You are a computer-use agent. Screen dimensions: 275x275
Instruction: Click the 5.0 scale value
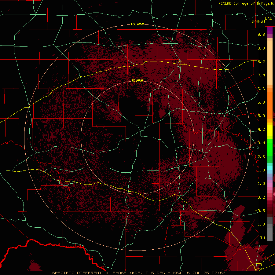[261, 116]
